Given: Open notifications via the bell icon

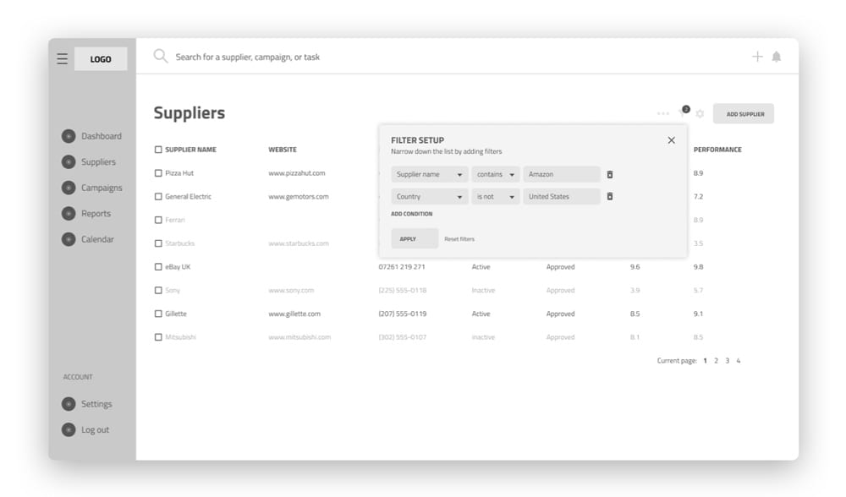Looking at the screenshot, I should pos(777,57).
